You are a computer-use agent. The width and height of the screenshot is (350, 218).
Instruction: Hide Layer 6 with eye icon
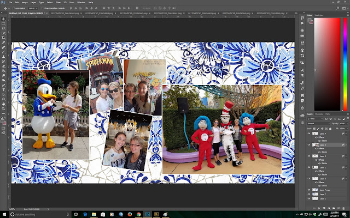[309, 144]
